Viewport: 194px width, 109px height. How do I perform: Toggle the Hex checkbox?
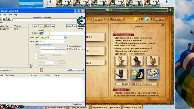(34, 33)
